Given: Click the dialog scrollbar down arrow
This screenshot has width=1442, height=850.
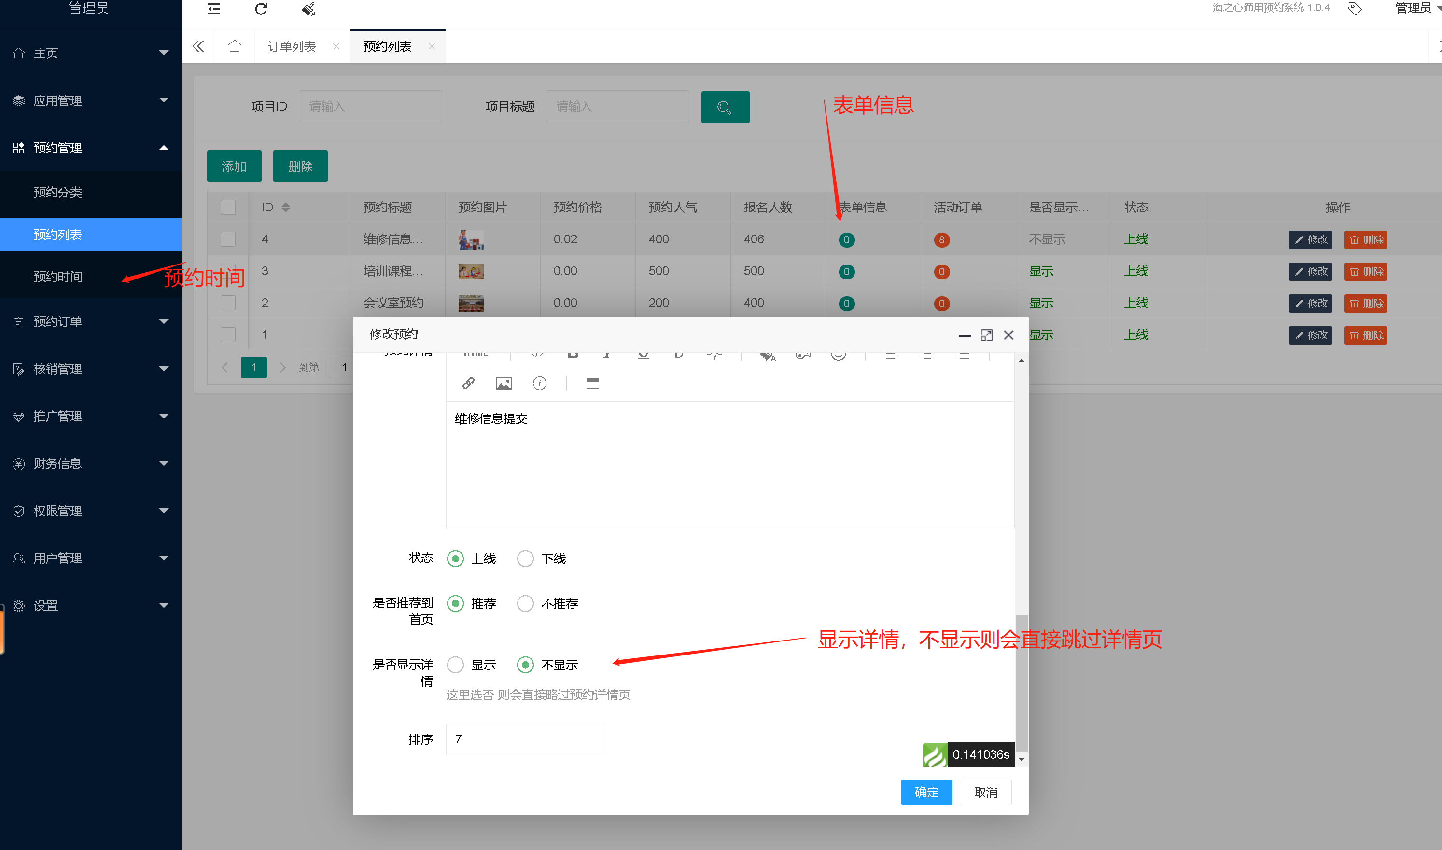Looking at the screenshot, I should [x=1022, y=760].
